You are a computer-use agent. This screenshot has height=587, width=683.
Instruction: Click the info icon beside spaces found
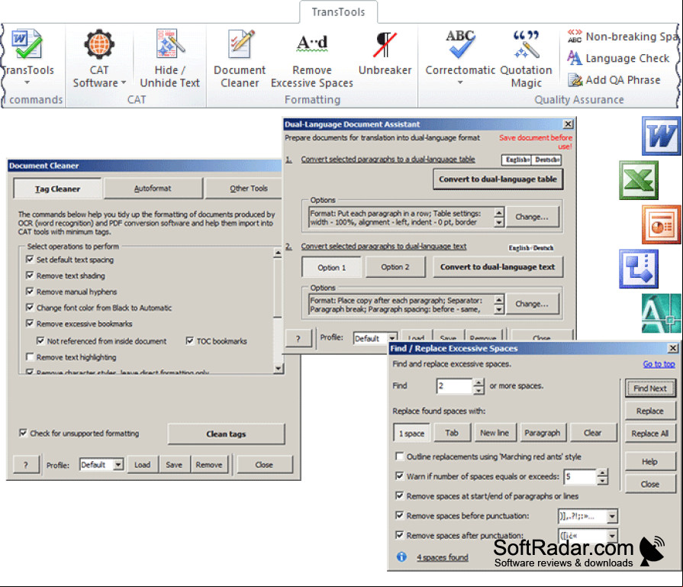pyautogui.click(x=401, y=557)
